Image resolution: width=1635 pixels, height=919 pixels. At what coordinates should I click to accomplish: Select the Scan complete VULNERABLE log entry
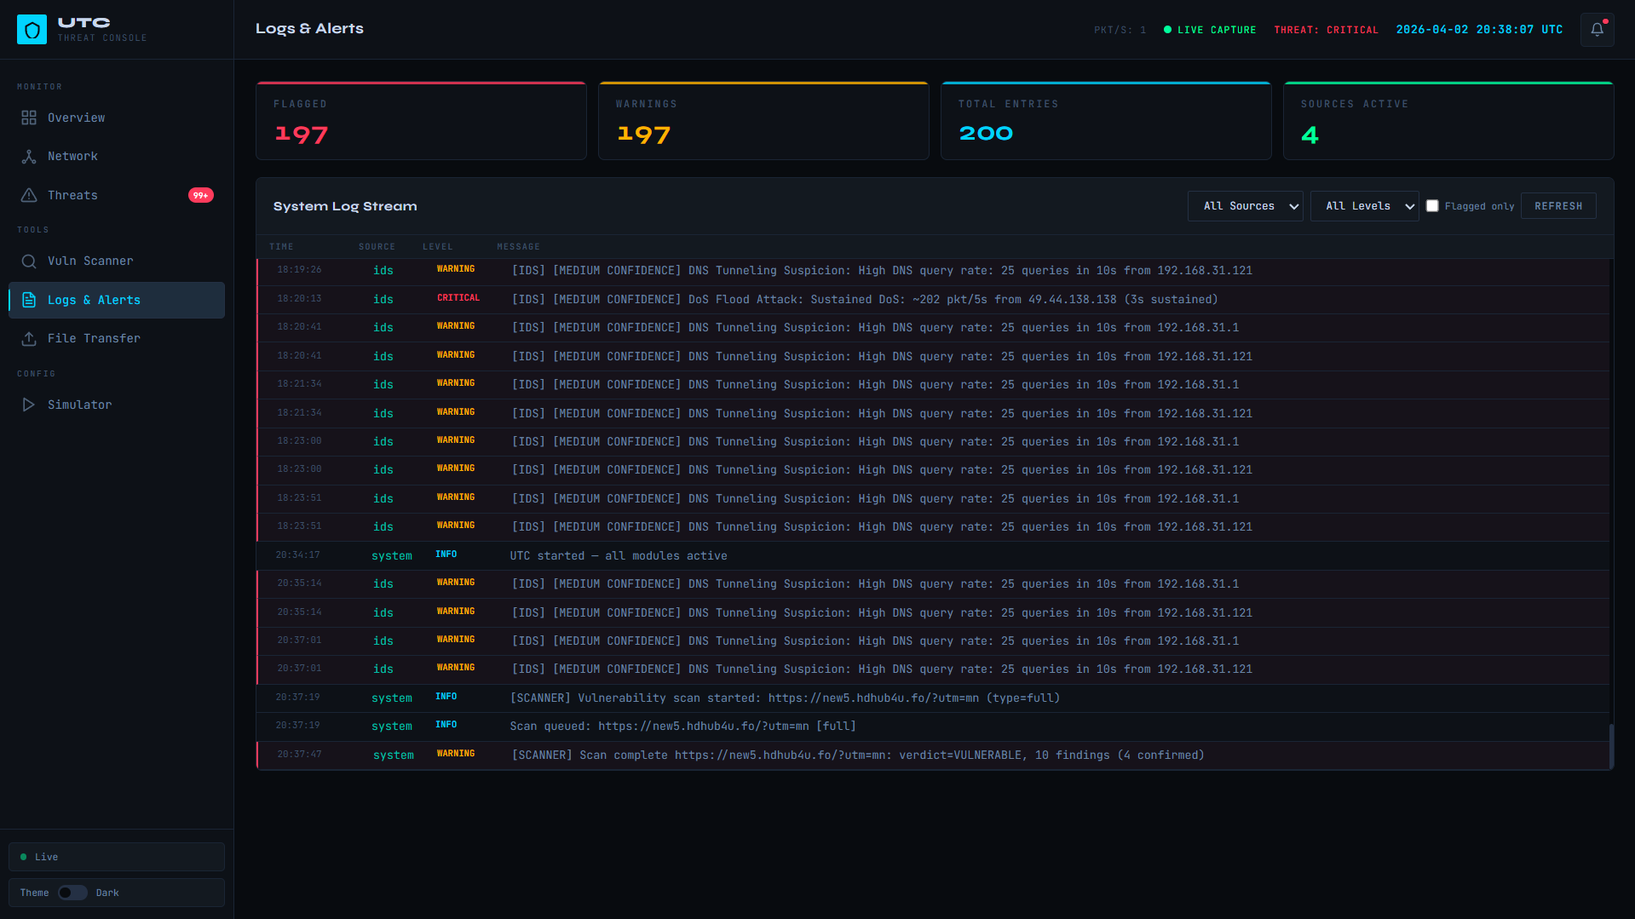[933, 755]
